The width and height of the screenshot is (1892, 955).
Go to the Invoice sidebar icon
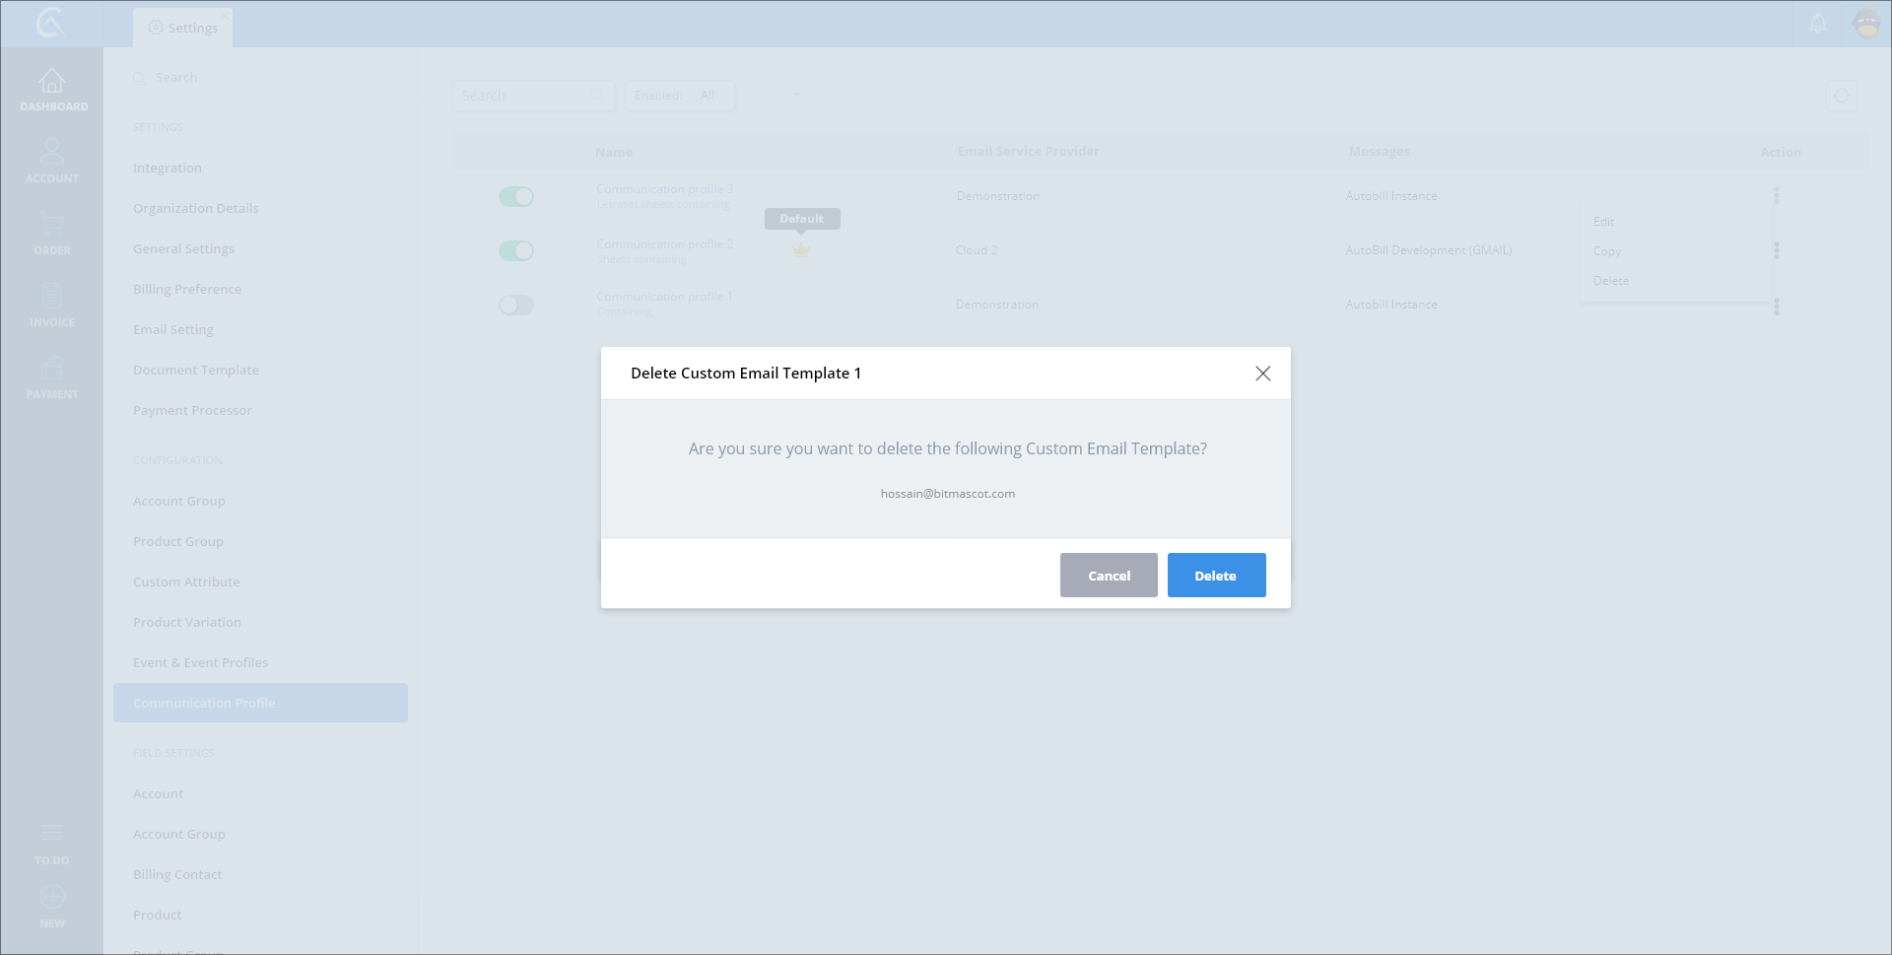[52, 296]
